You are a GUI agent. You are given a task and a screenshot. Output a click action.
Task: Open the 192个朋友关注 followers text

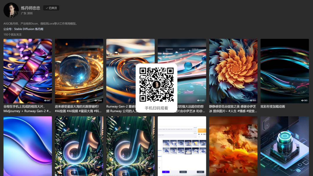pos(12,34)
